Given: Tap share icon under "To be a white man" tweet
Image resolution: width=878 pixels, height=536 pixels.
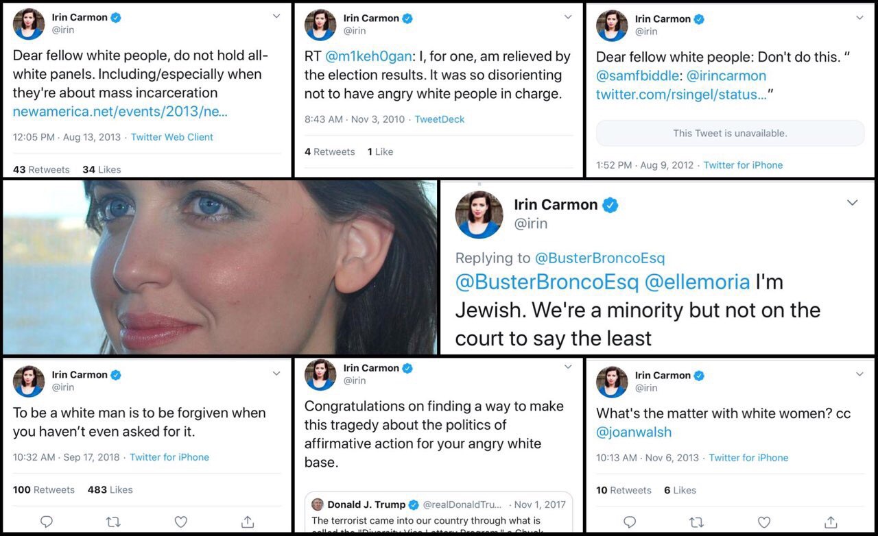Looking at the screenshot, I should [x=248, y=522].
